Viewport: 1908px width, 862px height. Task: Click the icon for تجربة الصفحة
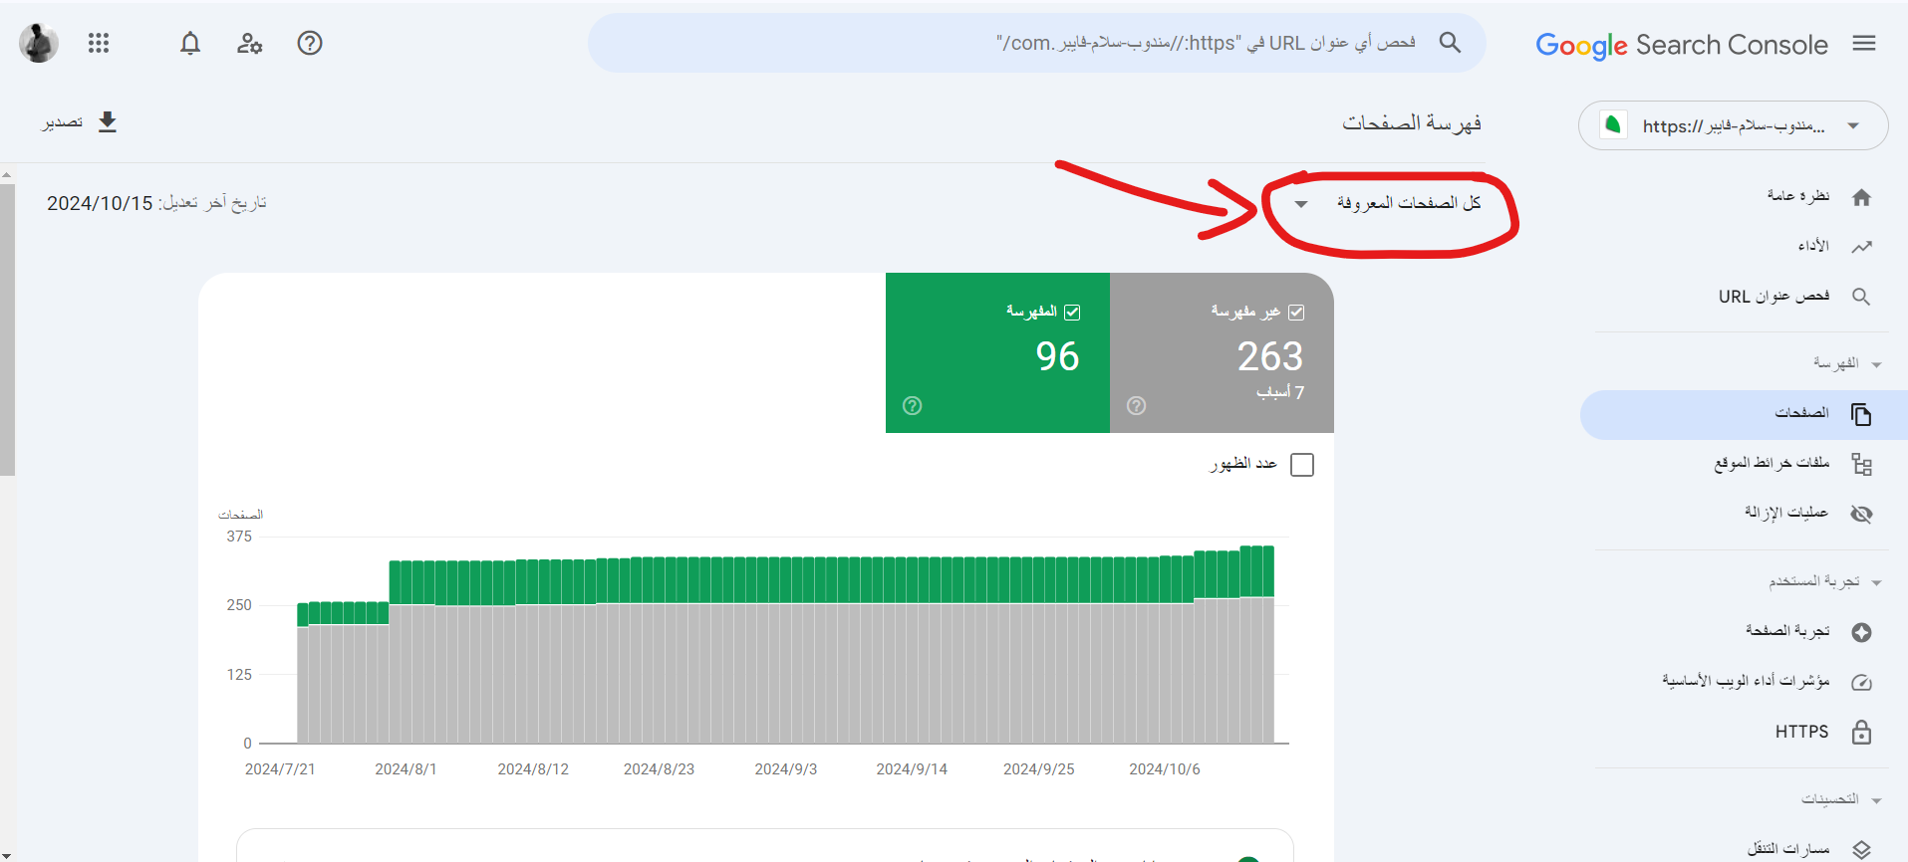[x=1861, y=632]
